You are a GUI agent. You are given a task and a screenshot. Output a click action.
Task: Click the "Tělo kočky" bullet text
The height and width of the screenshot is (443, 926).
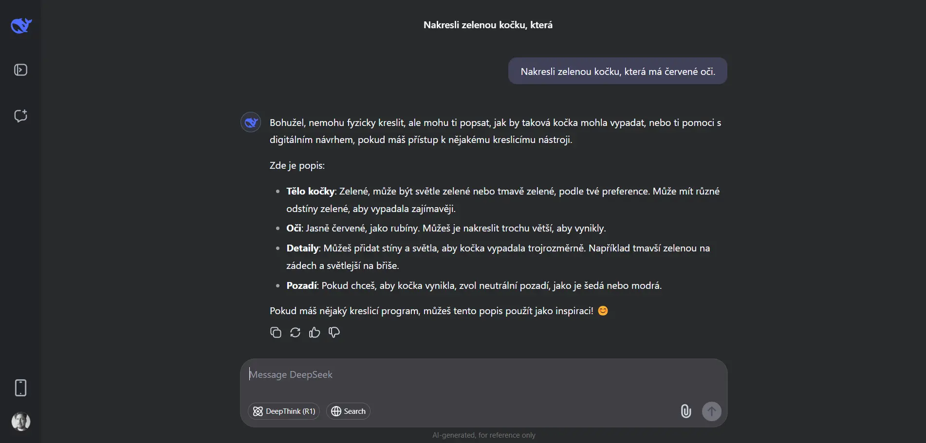pos(311,191)
